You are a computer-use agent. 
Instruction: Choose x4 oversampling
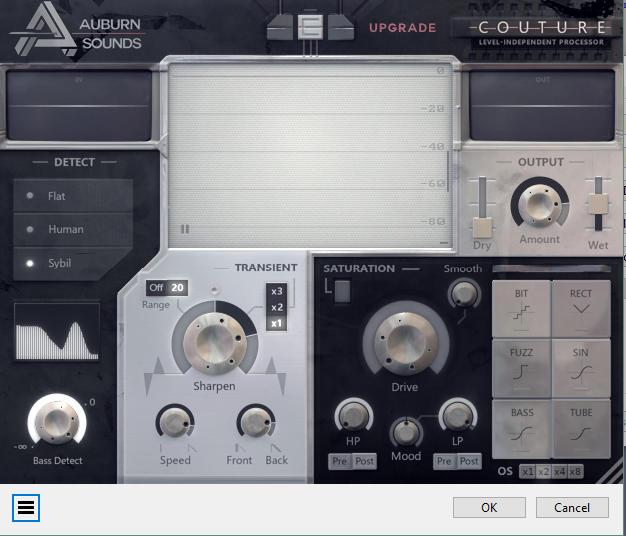click(559, 472)
